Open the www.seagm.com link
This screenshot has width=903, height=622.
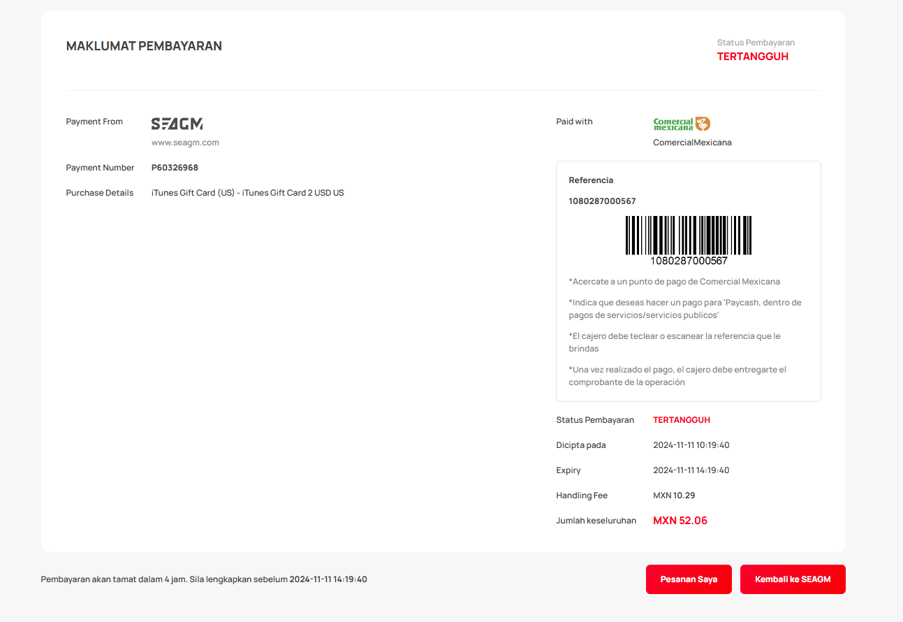coord(185,143)
